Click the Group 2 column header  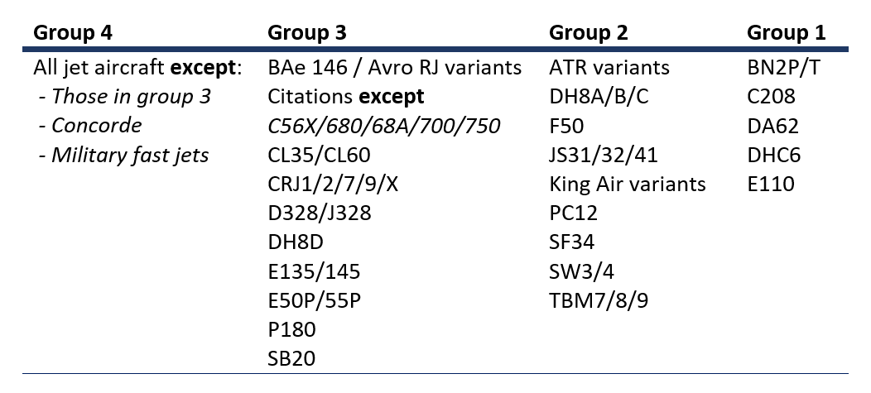point(589,32)
